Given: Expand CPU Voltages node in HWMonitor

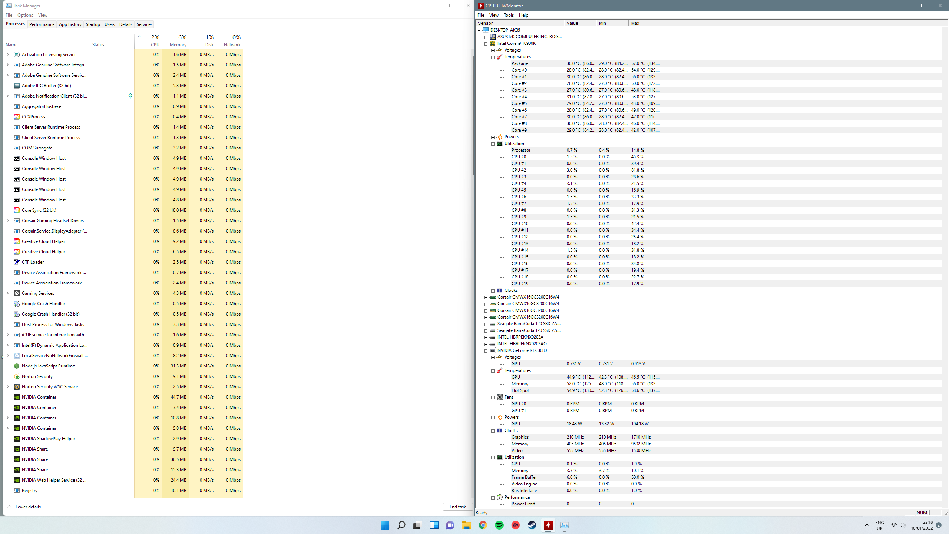Looking at the screenshot, I should click(x=493, y=50).
